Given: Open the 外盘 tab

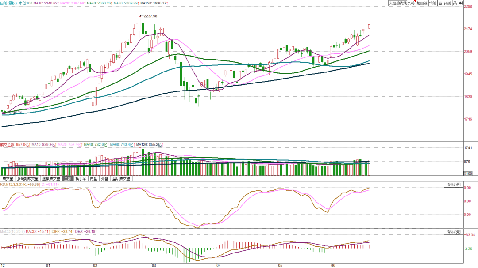Looking at the screenshot, I should coord(104,178).
